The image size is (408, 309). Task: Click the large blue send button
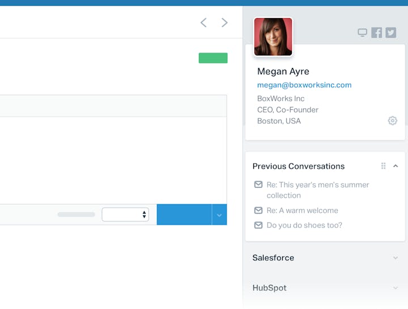(184, 214)
